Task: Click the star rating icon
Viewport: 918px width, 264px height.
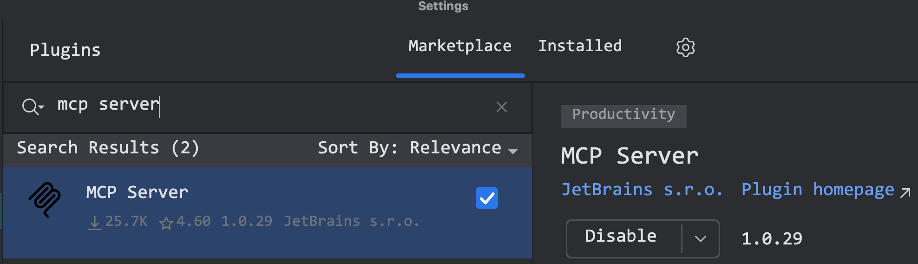Action: point(166,223)
